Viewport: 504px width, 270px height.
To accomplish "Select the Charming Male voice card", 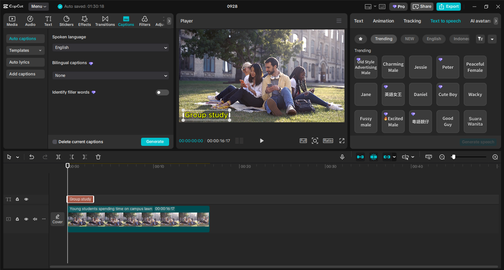I will 393,67.
